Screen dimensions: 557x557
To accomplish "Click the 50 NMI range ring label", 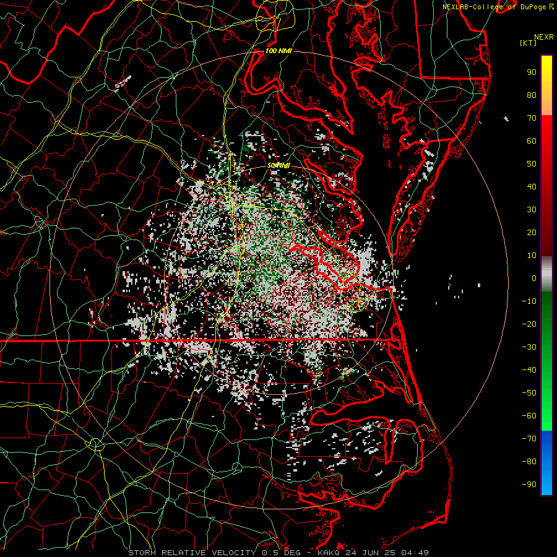I will point(278,165).
